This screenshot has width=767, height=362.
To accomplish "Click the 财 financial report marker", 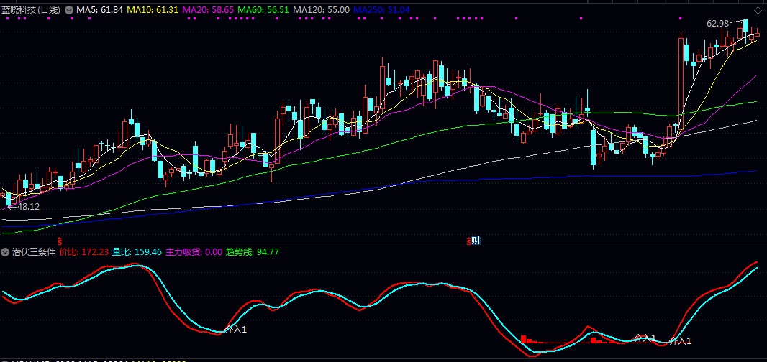I will click(476, 241).
